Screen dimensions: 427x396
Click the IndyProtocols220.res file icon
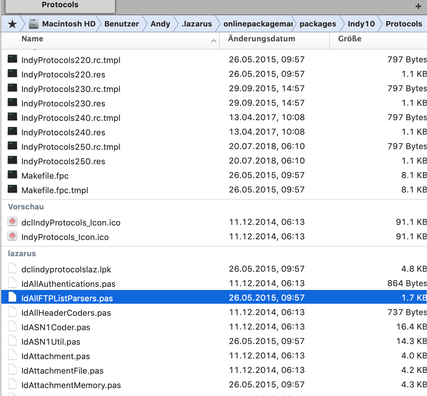pos(12,74)
